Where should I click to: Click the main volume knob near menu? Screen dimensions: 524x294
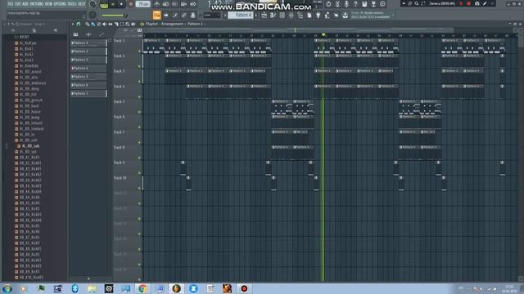(x=93, y=4)
